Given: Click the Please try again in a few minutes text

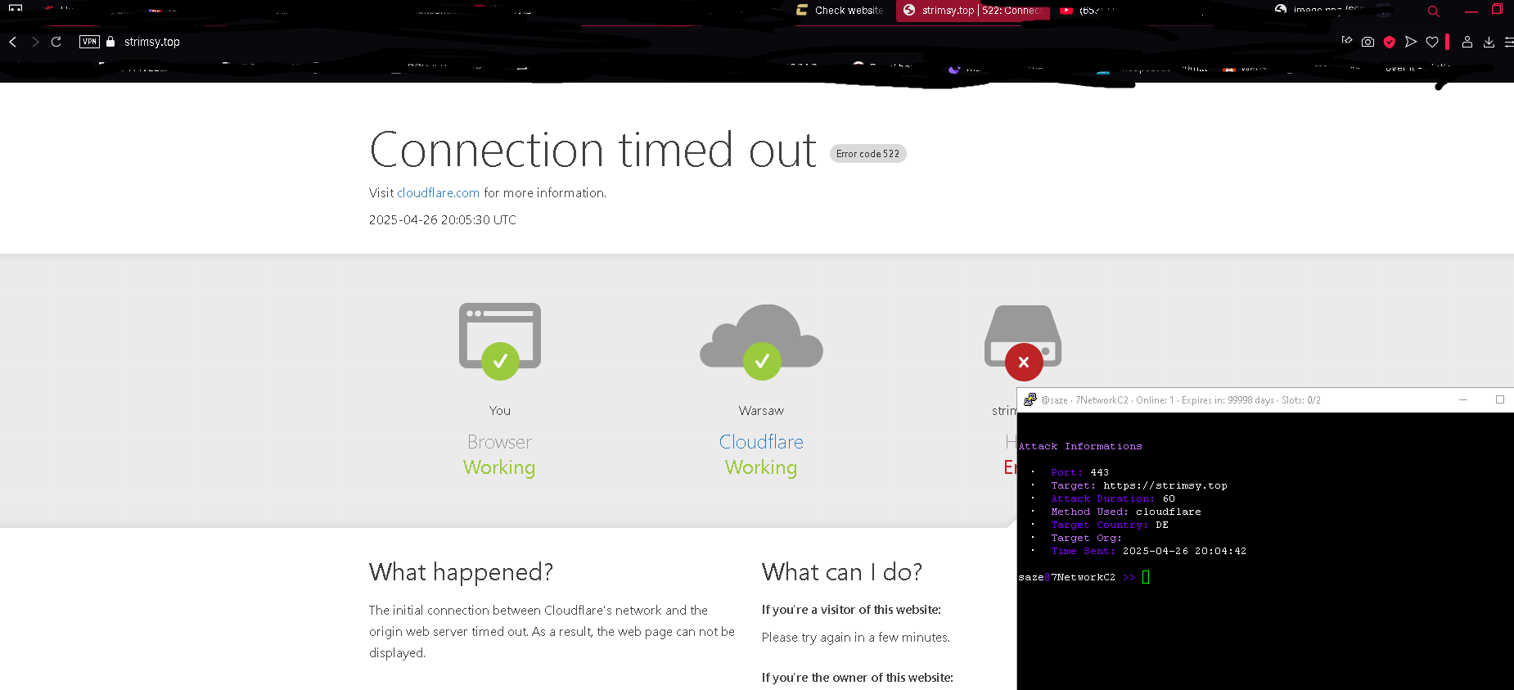Looking at the screenshot, I should tap(856, 638).
